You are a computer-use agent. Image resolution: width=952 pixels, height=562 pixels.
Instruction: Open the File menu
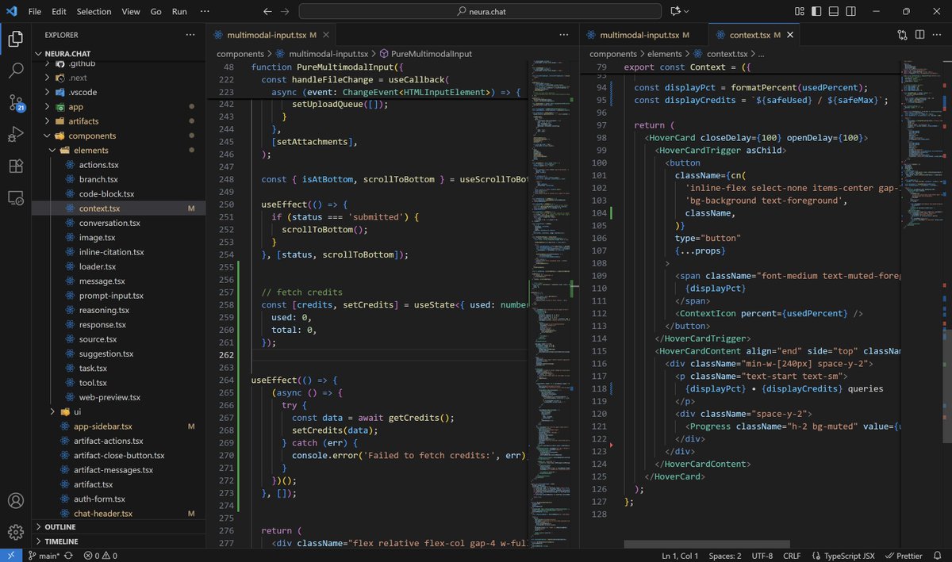(35, 12)
